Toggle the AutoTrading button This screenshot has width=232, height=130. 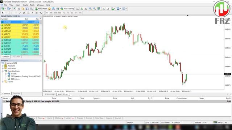point(67,9)
